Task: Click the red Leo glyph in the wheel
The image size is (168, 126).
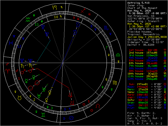Action: tap(98, 106)
